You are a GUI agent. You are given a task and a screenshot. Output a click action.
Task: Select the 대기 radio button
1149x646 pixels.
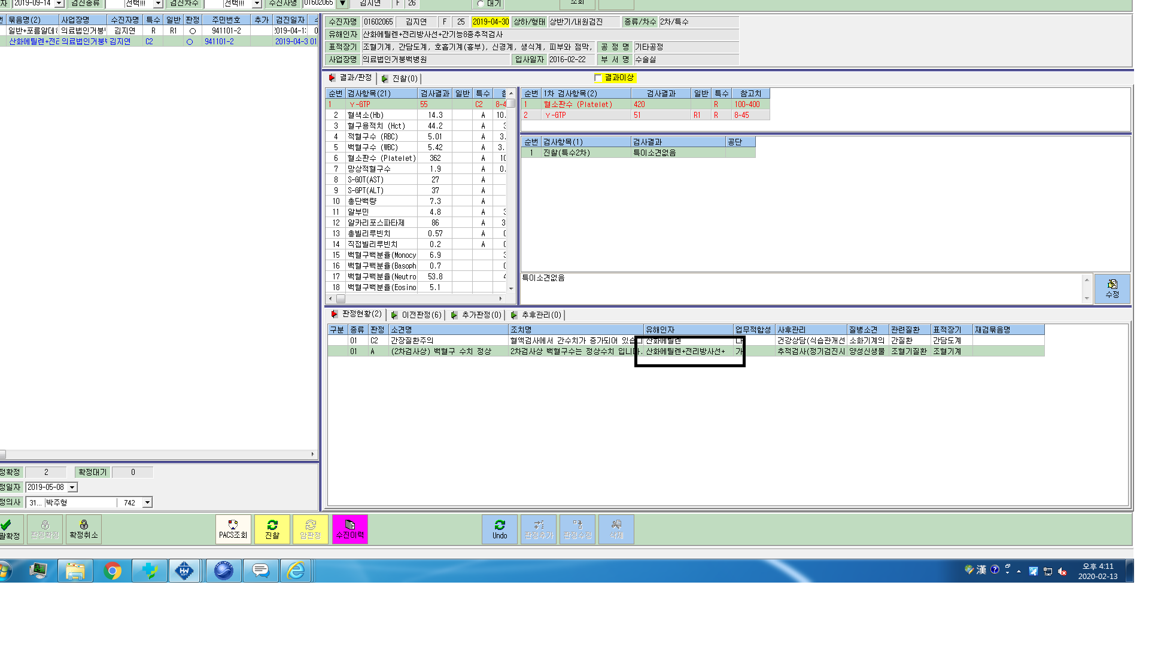click(x=481, y=4)
